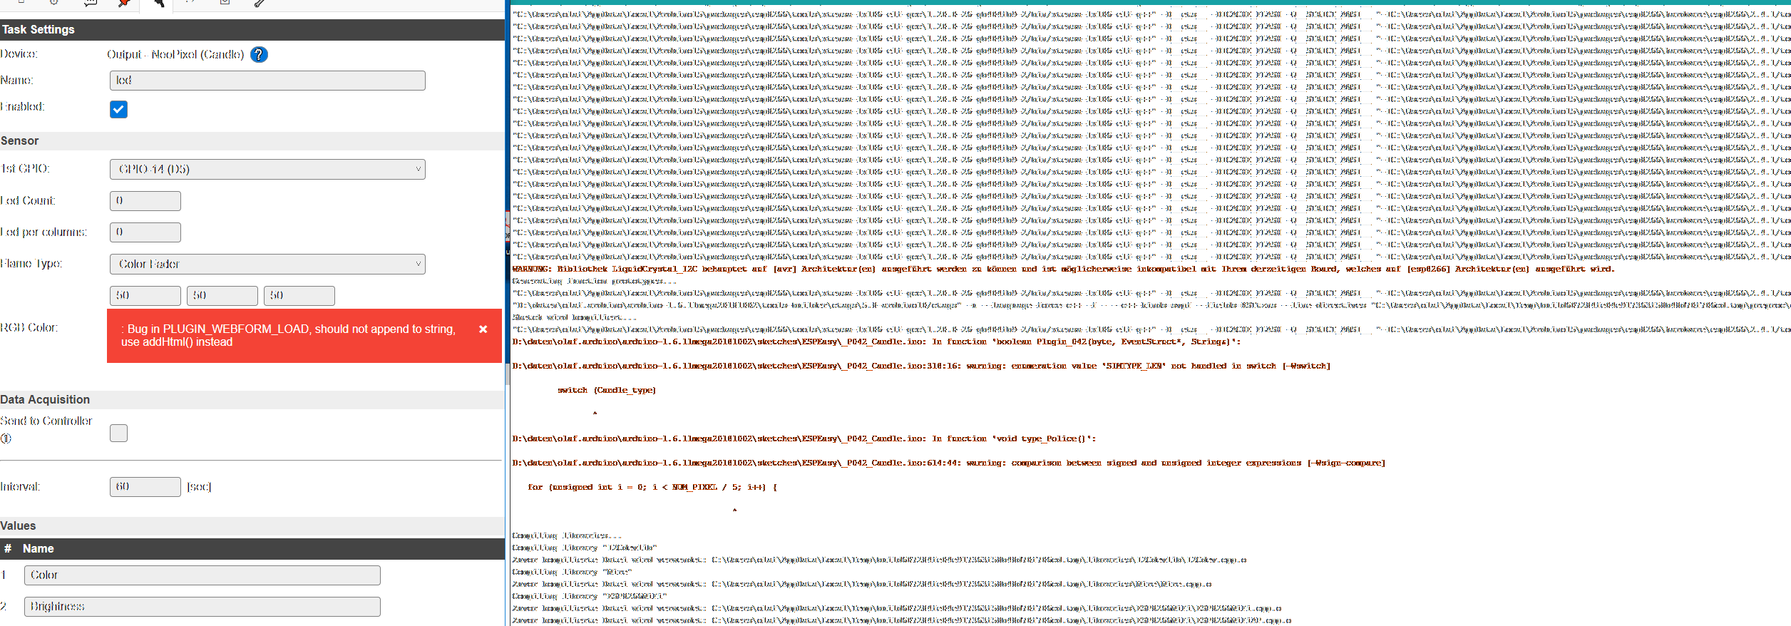Edit value name field 'Color'
Image resolution: width=1791 pixels, height=626 pixels.
tap(202, 575)
